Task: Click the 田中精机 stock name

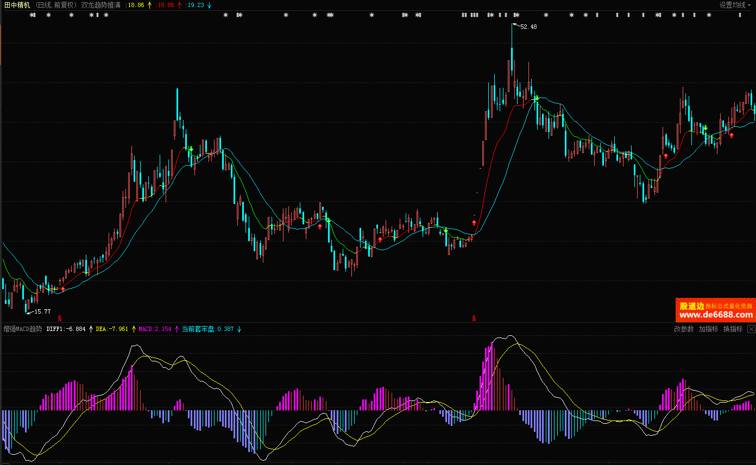Action: [x=17, y=5]
